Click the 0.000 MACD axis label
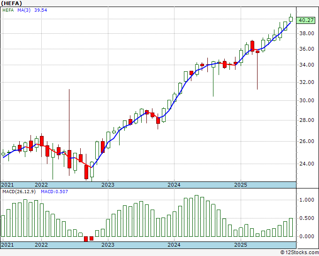Viewport: 319px width, 256px height. pyautogui.click(x=307, y=236)
